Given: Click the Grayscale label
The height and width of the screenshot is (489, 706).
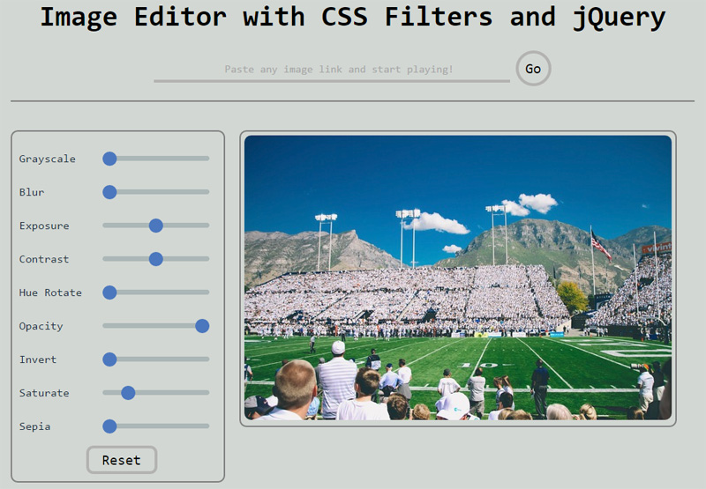Looking at the screenshot, I should pos(48,159).
